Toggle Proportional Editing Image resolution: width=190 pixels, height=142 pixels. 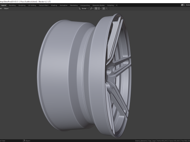104,9
